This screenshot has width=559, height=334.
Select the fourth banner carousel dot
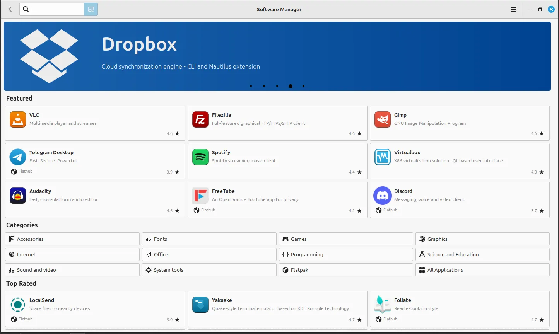pos(290,86)
